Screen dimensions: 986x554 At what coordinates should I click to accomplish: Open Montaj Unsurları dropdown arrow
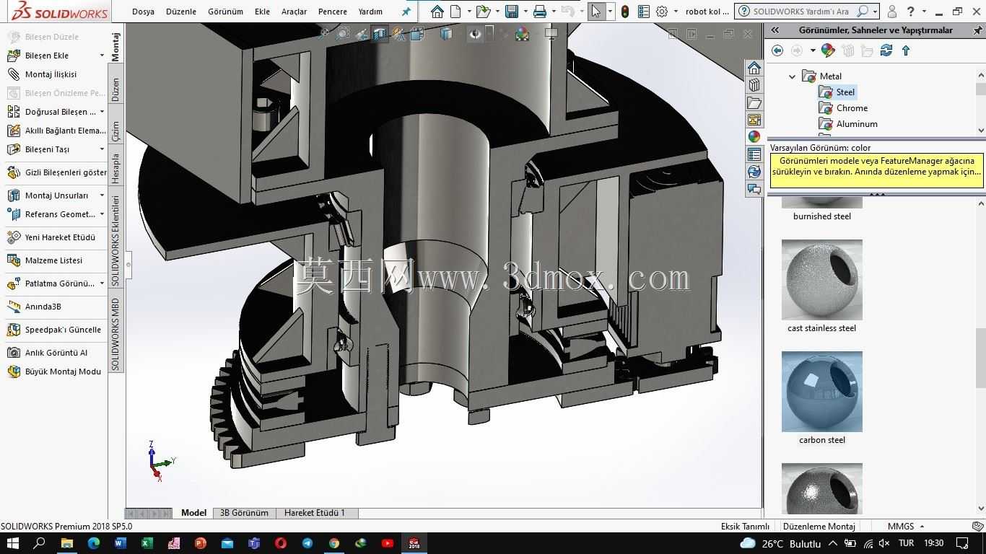[102, 195]
